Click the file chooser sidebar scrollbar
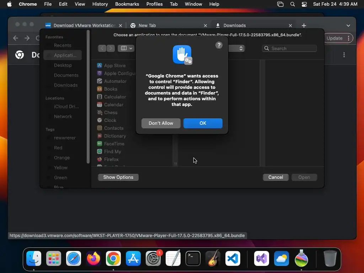364x273 pixels. click(88, 97)
